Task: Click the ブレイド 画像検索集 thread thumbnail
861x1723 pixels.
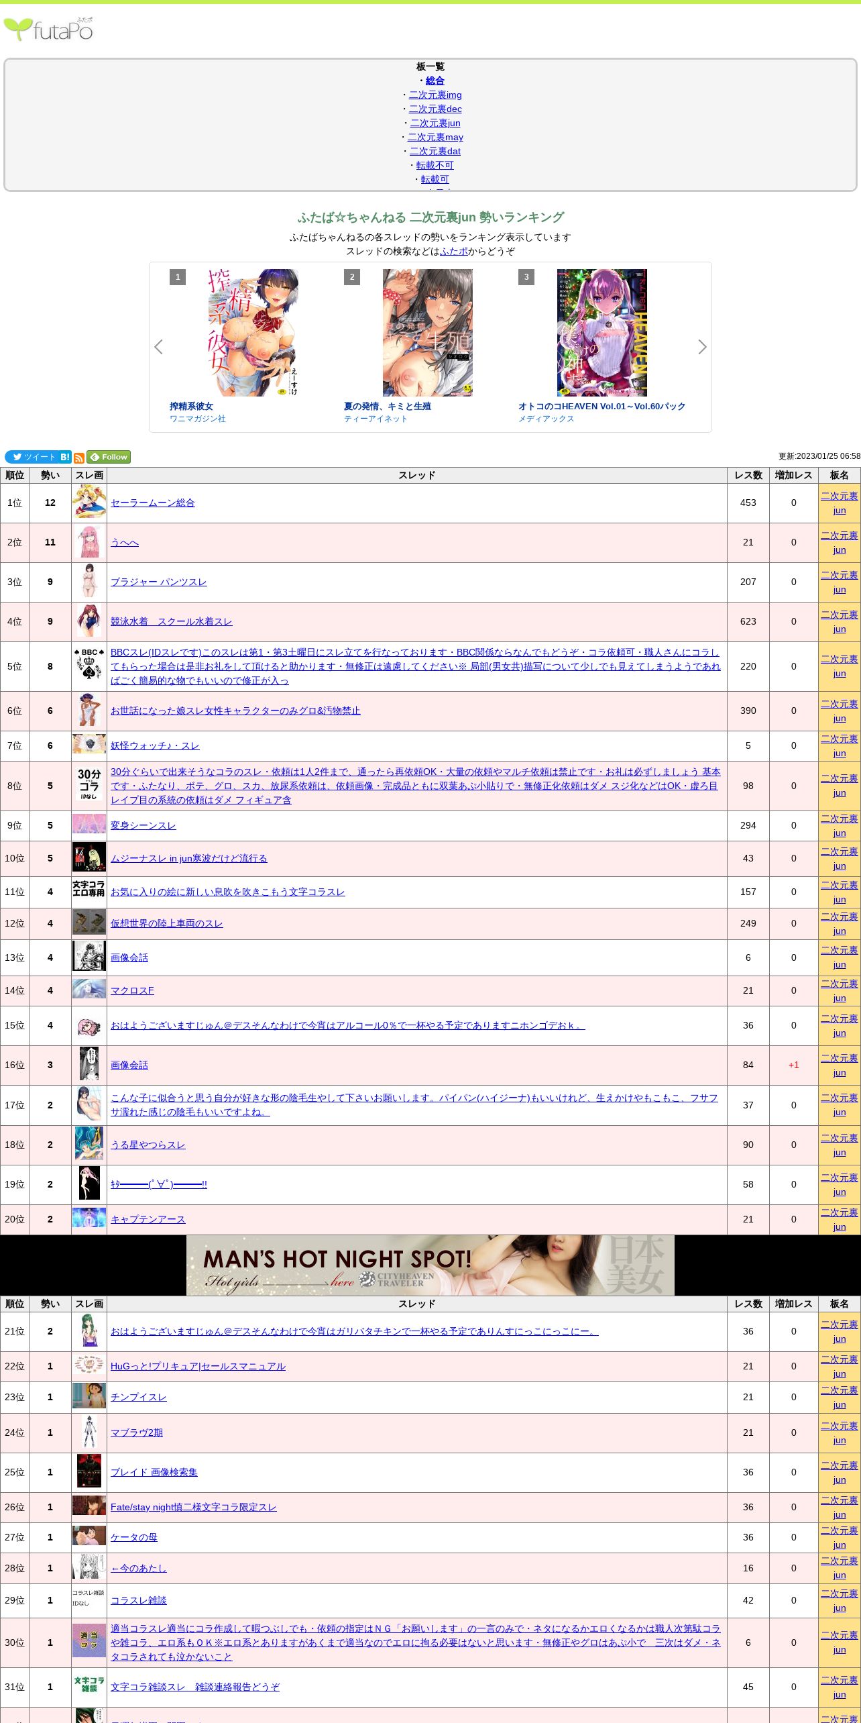Action: [89, 1472]
